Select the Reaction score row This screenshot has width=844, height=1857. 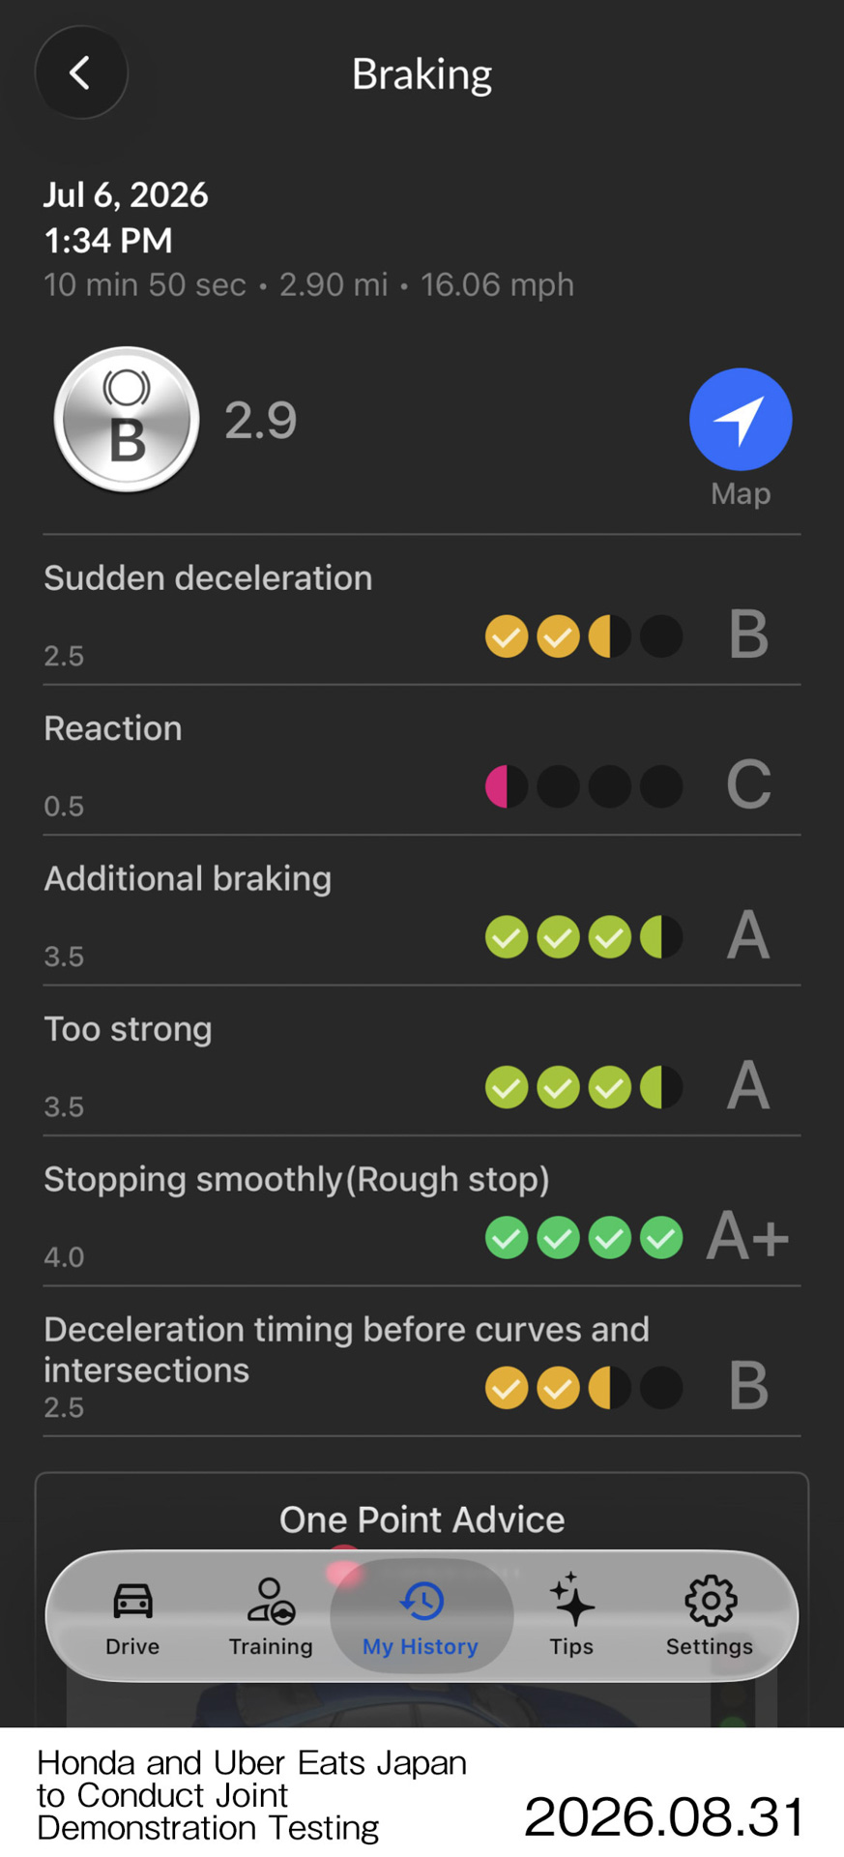pos(422,760)
